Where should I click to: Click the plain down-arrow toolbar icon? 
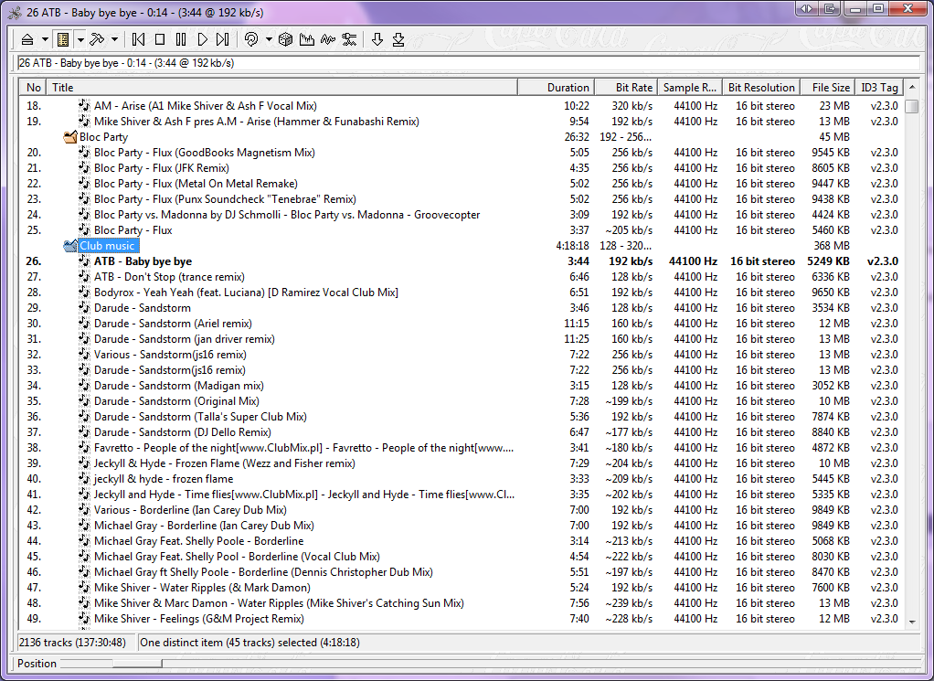pos(377,39)
